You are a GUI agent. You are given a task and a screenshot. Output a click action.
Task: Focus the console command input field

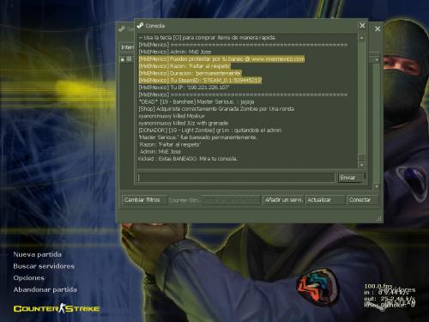[236, 178]
